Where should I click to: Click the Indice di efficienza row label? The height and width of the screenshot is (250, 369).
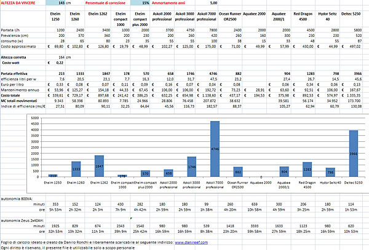pos(23,106)
